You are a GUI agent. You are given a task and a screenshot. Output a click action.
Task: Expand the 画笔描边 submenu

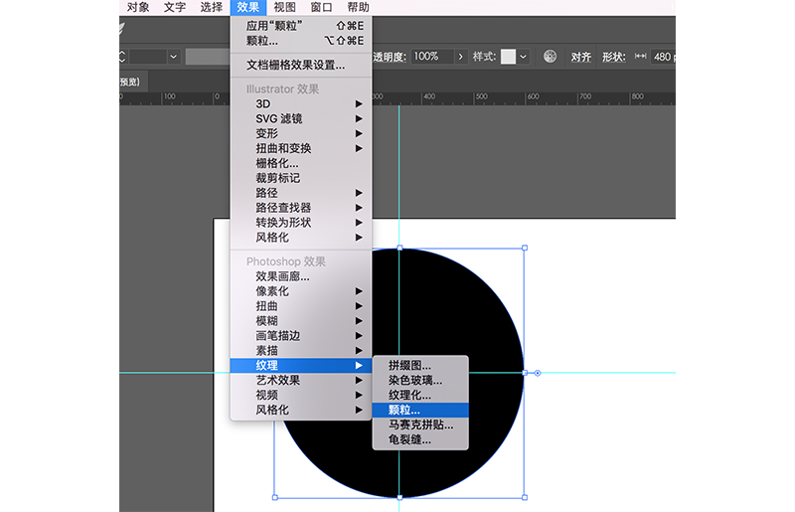click(301, 336)
